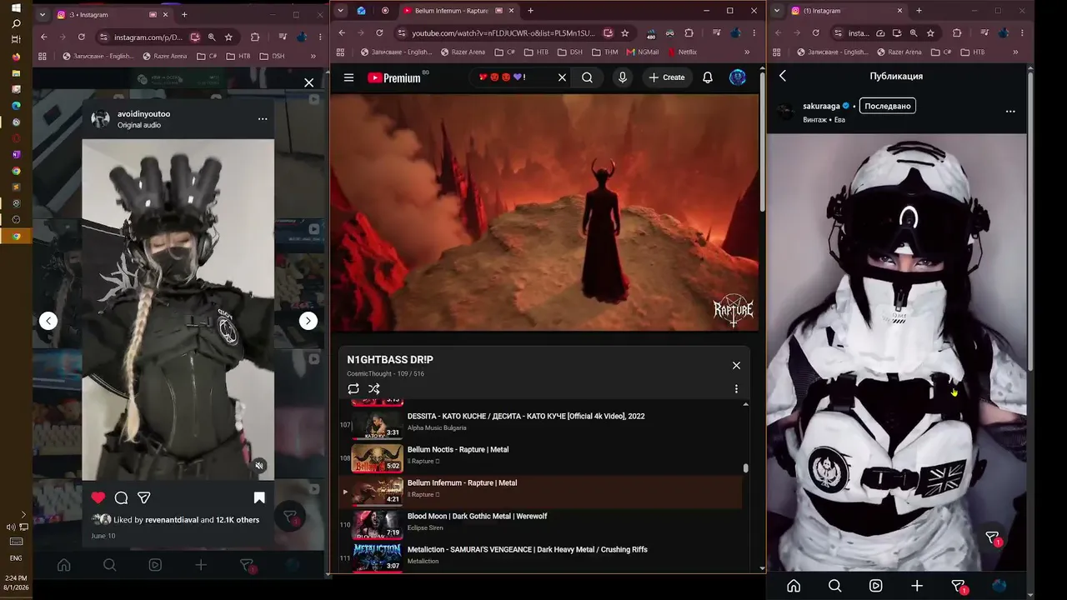Screen dimensions: 1067x600
Task: Open the YouTube Create menu
Action: 667,77
